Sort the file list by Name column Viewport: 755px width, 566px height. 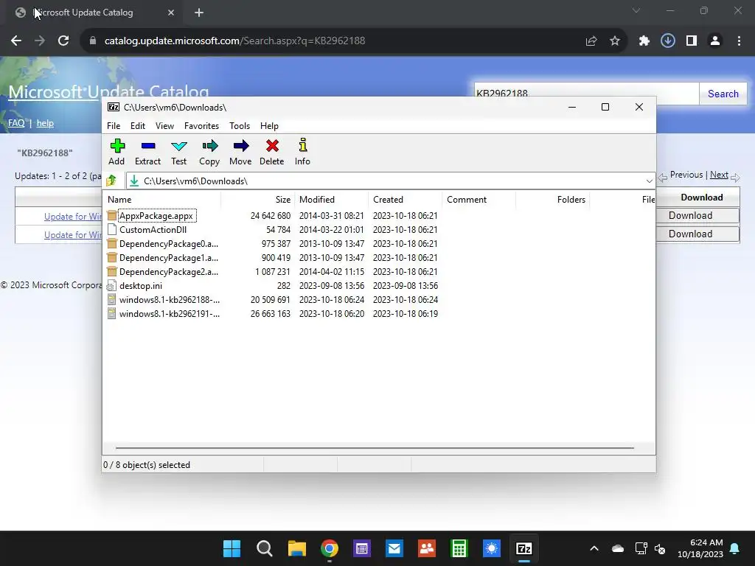click(x=161, y=199)
